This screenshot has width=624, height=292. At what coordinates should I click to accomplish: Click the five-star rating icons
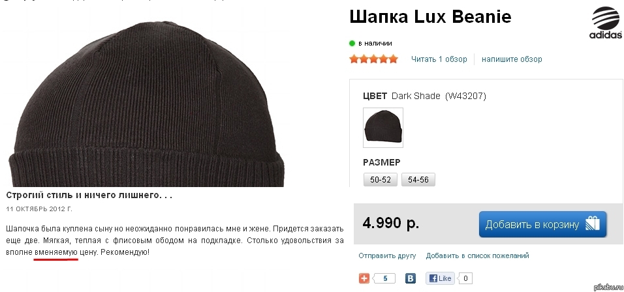374,59
